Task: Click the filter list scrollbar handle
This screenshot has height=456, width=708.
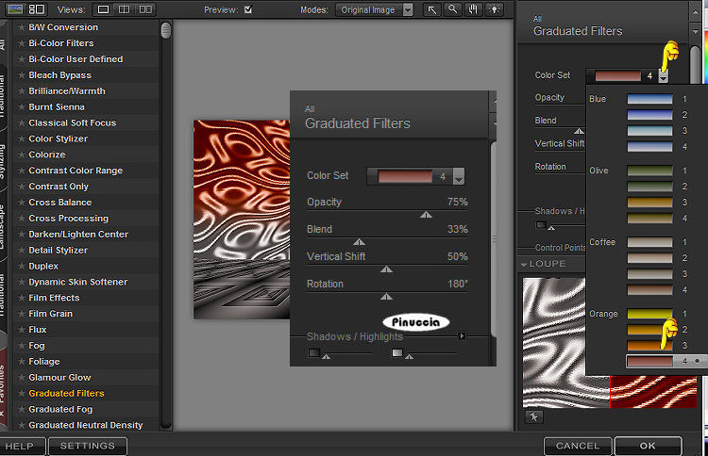Action: [x=166, y=30]
